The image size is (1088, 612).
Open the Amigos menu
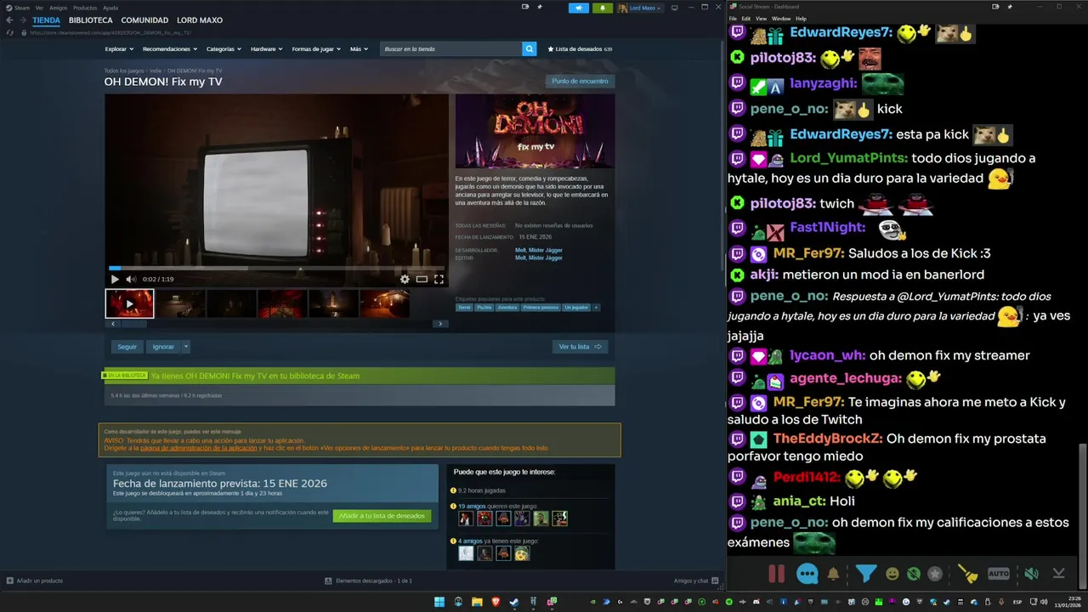58,8
